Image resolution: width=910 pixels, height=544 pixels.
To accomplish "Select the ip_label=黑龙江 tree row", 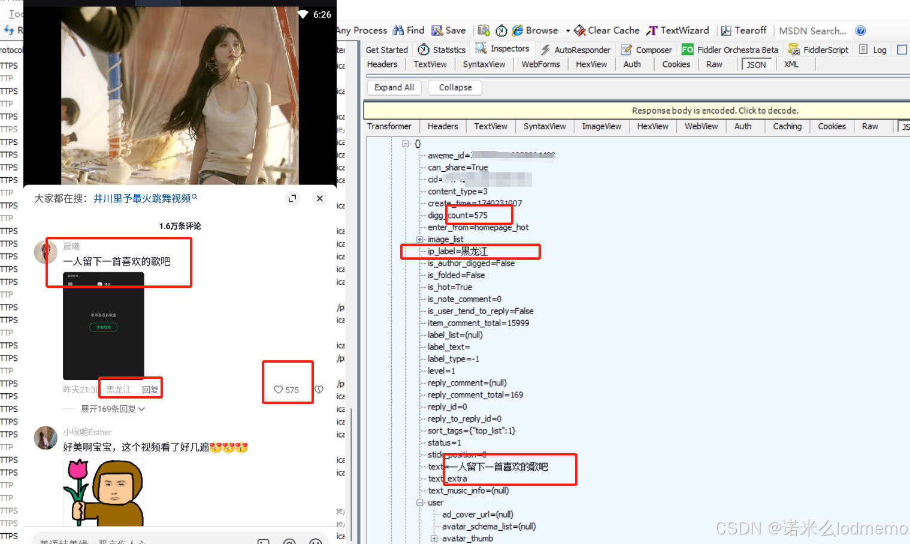I will [x=458, y=251].
